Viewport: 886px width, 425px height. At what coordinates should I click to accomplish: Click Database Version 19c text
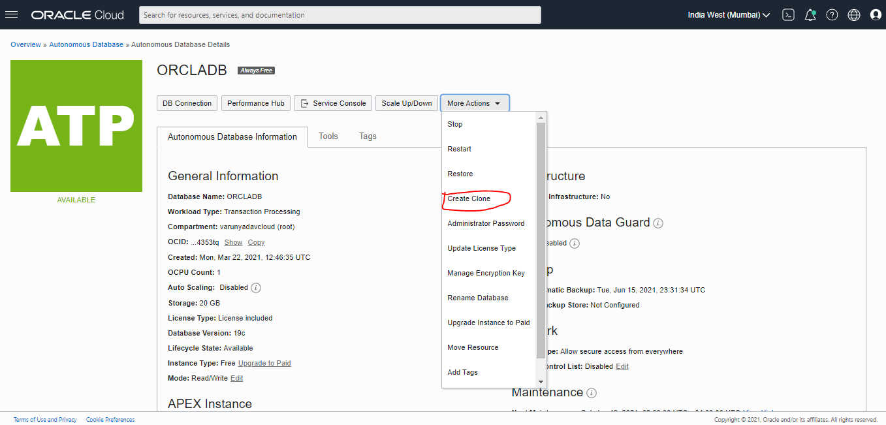pos(206,333)
